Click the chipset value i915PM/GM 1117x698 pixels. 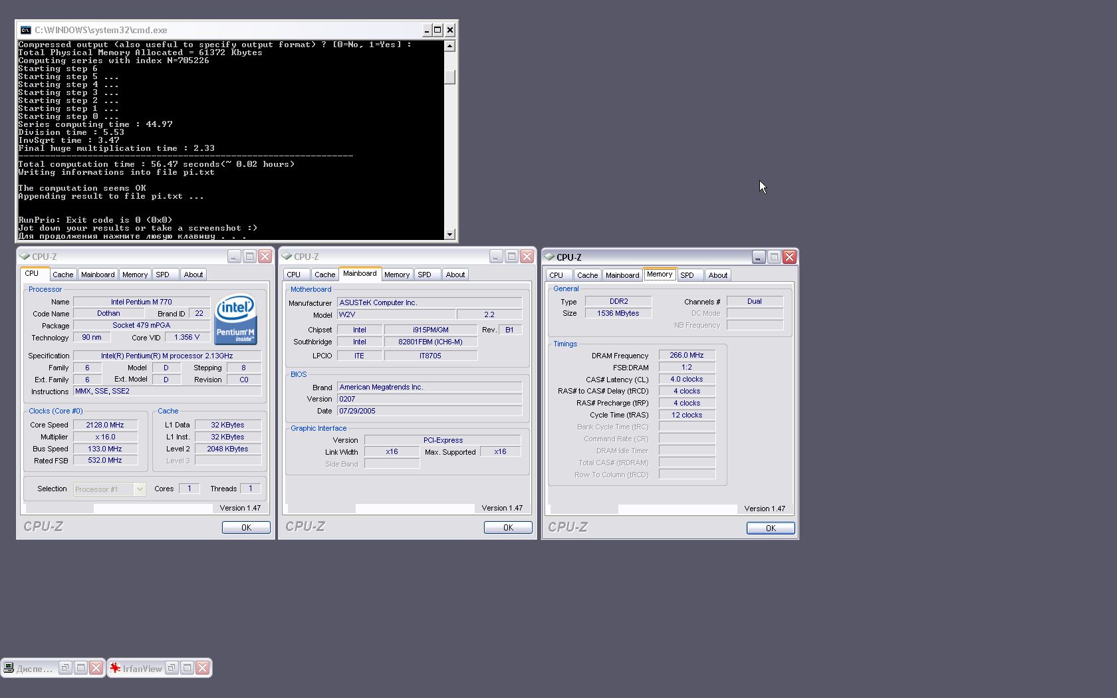pyautogui.click(x=431, y=330)
